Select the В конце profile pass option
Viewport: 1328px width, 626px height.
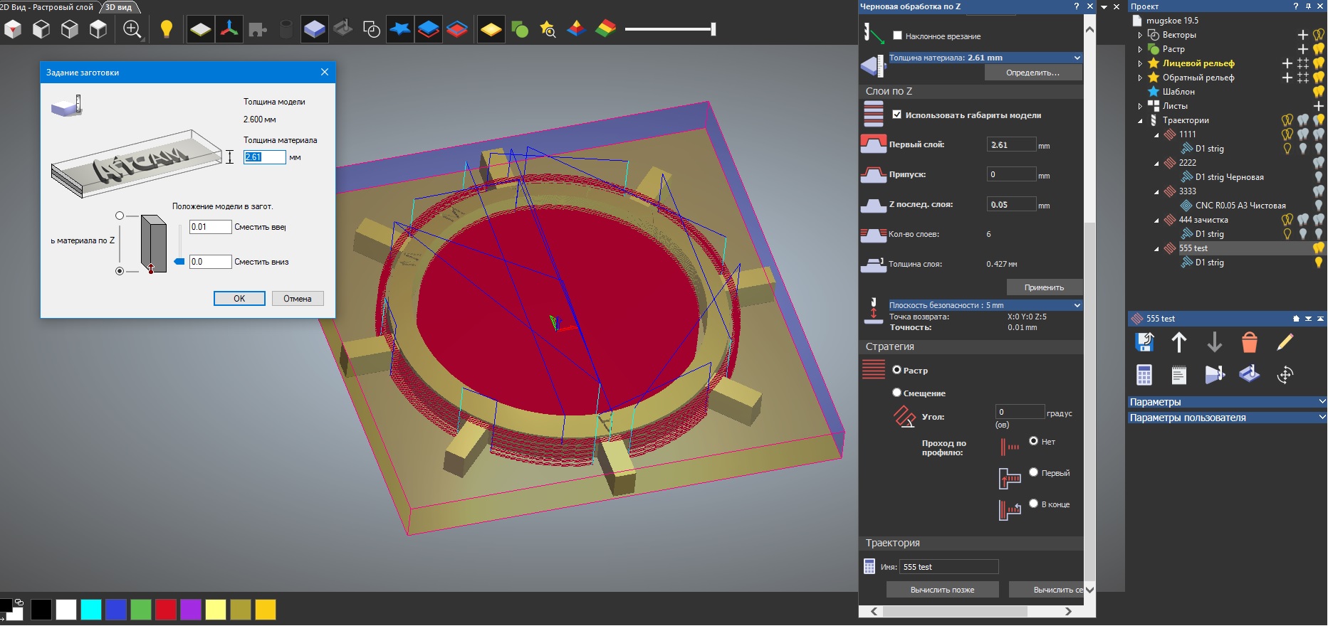(1034, 504)
